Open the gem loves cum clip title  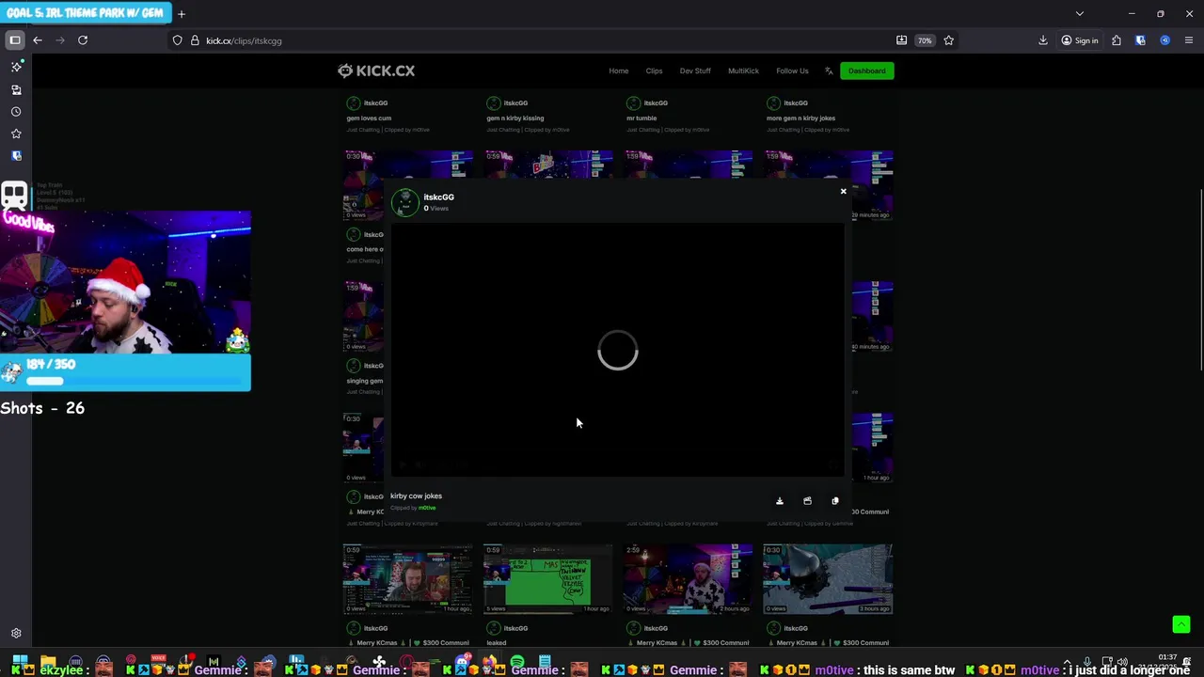pos(369,118)
